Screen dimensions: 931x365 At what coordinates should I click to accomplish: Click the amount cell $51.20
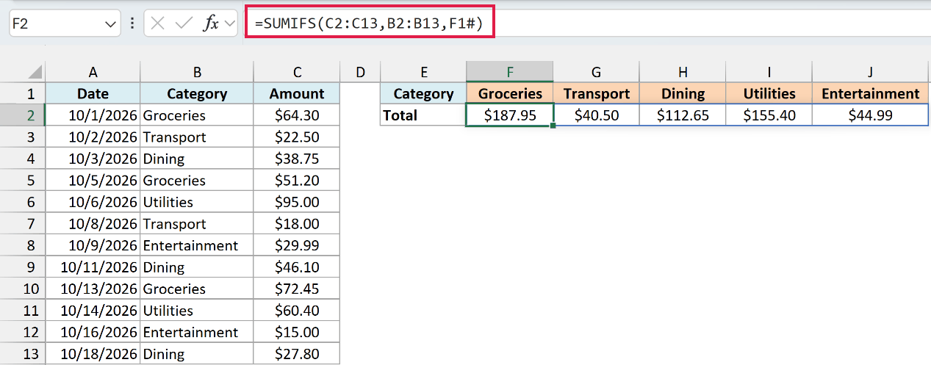(x=297, y=180)
